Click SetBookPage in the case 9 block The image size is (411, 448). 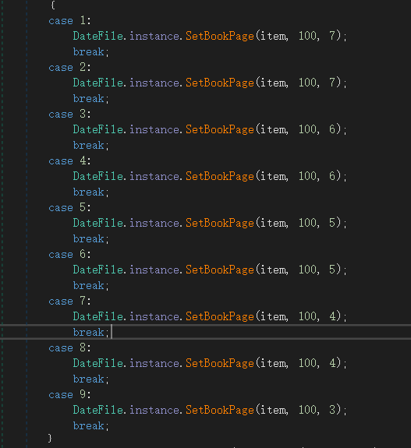pos(220,411)
